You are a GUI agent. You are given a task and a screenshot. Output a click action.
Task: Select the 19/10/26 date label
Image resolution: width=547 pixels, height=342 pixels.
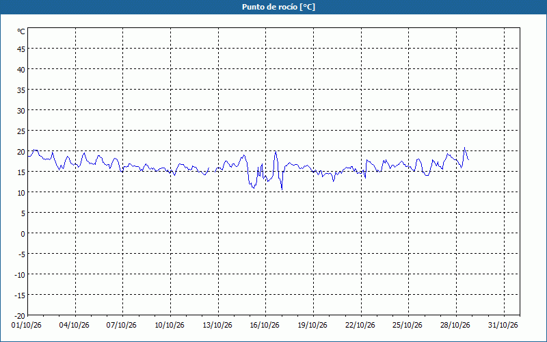point(312,326)
